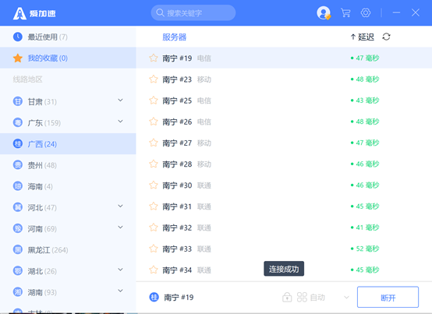Open the user account avatar icon

(x=324, y=13)
